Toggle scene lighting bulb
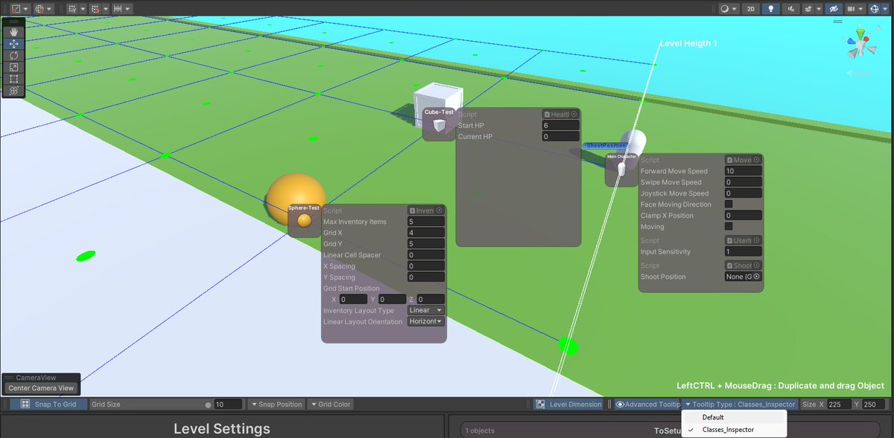The image size is (894, 438). (x=771, y=9)
